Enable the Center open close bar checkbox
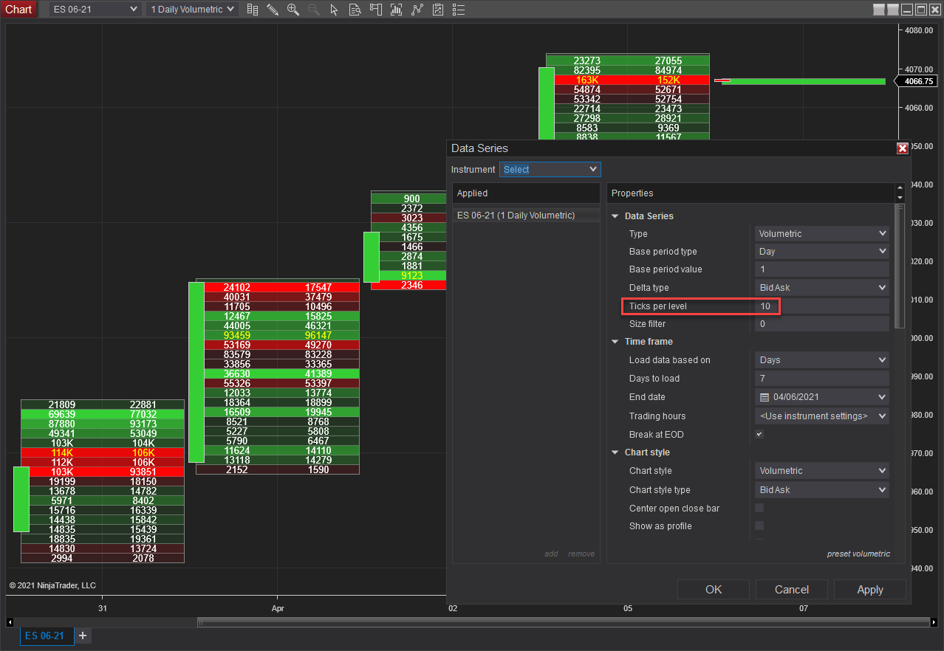Viewport: 944px width, 651px height. tap(759, 509)
